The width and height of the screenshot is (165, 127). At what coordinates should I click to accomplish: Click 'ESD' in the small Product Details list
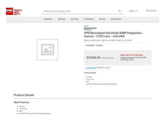[88, 82]
